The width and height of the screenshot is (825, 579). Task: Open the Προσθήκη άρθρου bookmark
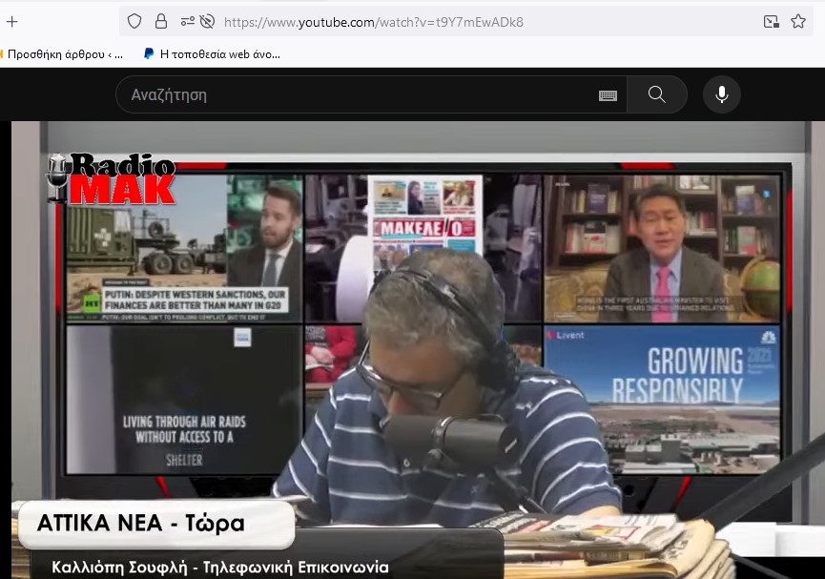(x=62, y=54)
